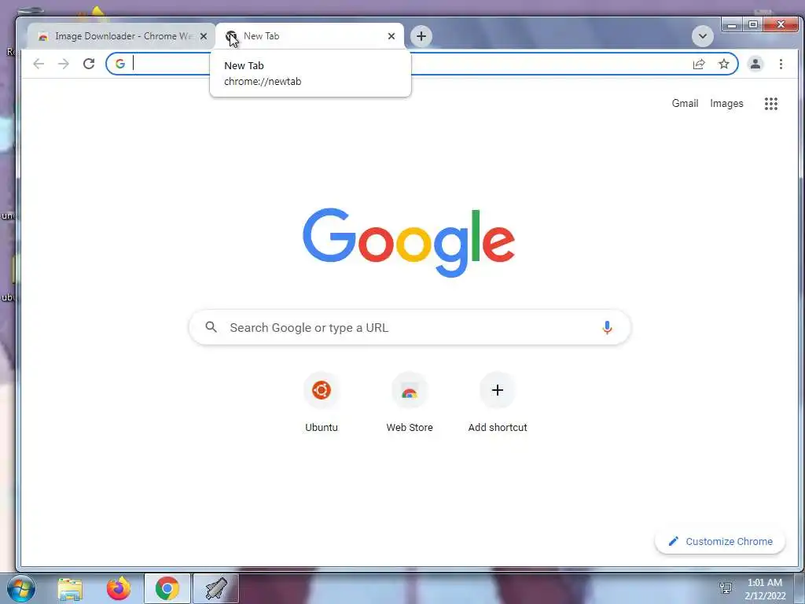Open the Google apps grid
The width and height of the screenshot is (805, 604).
click(x=770, y=104)
